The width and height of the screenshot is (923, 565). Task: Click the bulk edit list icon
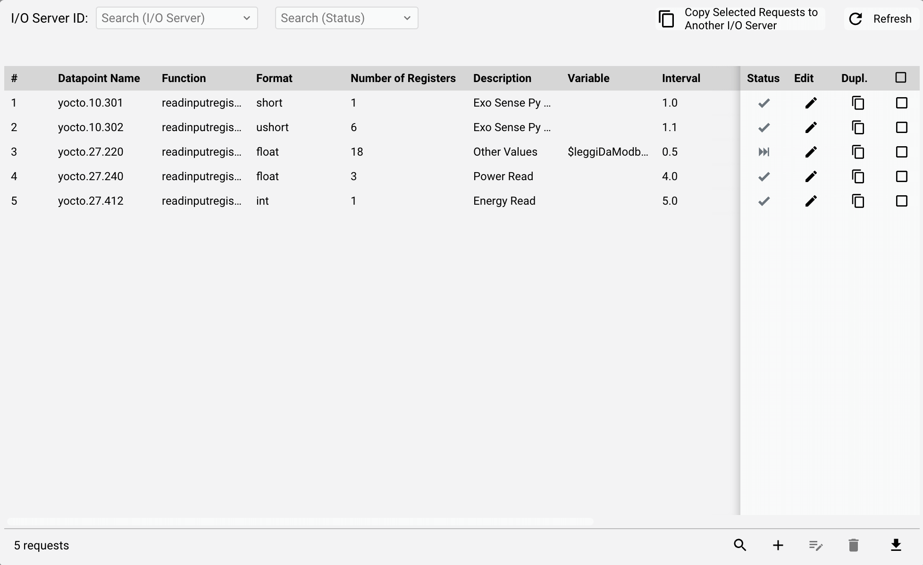click(x=816, y=546)
